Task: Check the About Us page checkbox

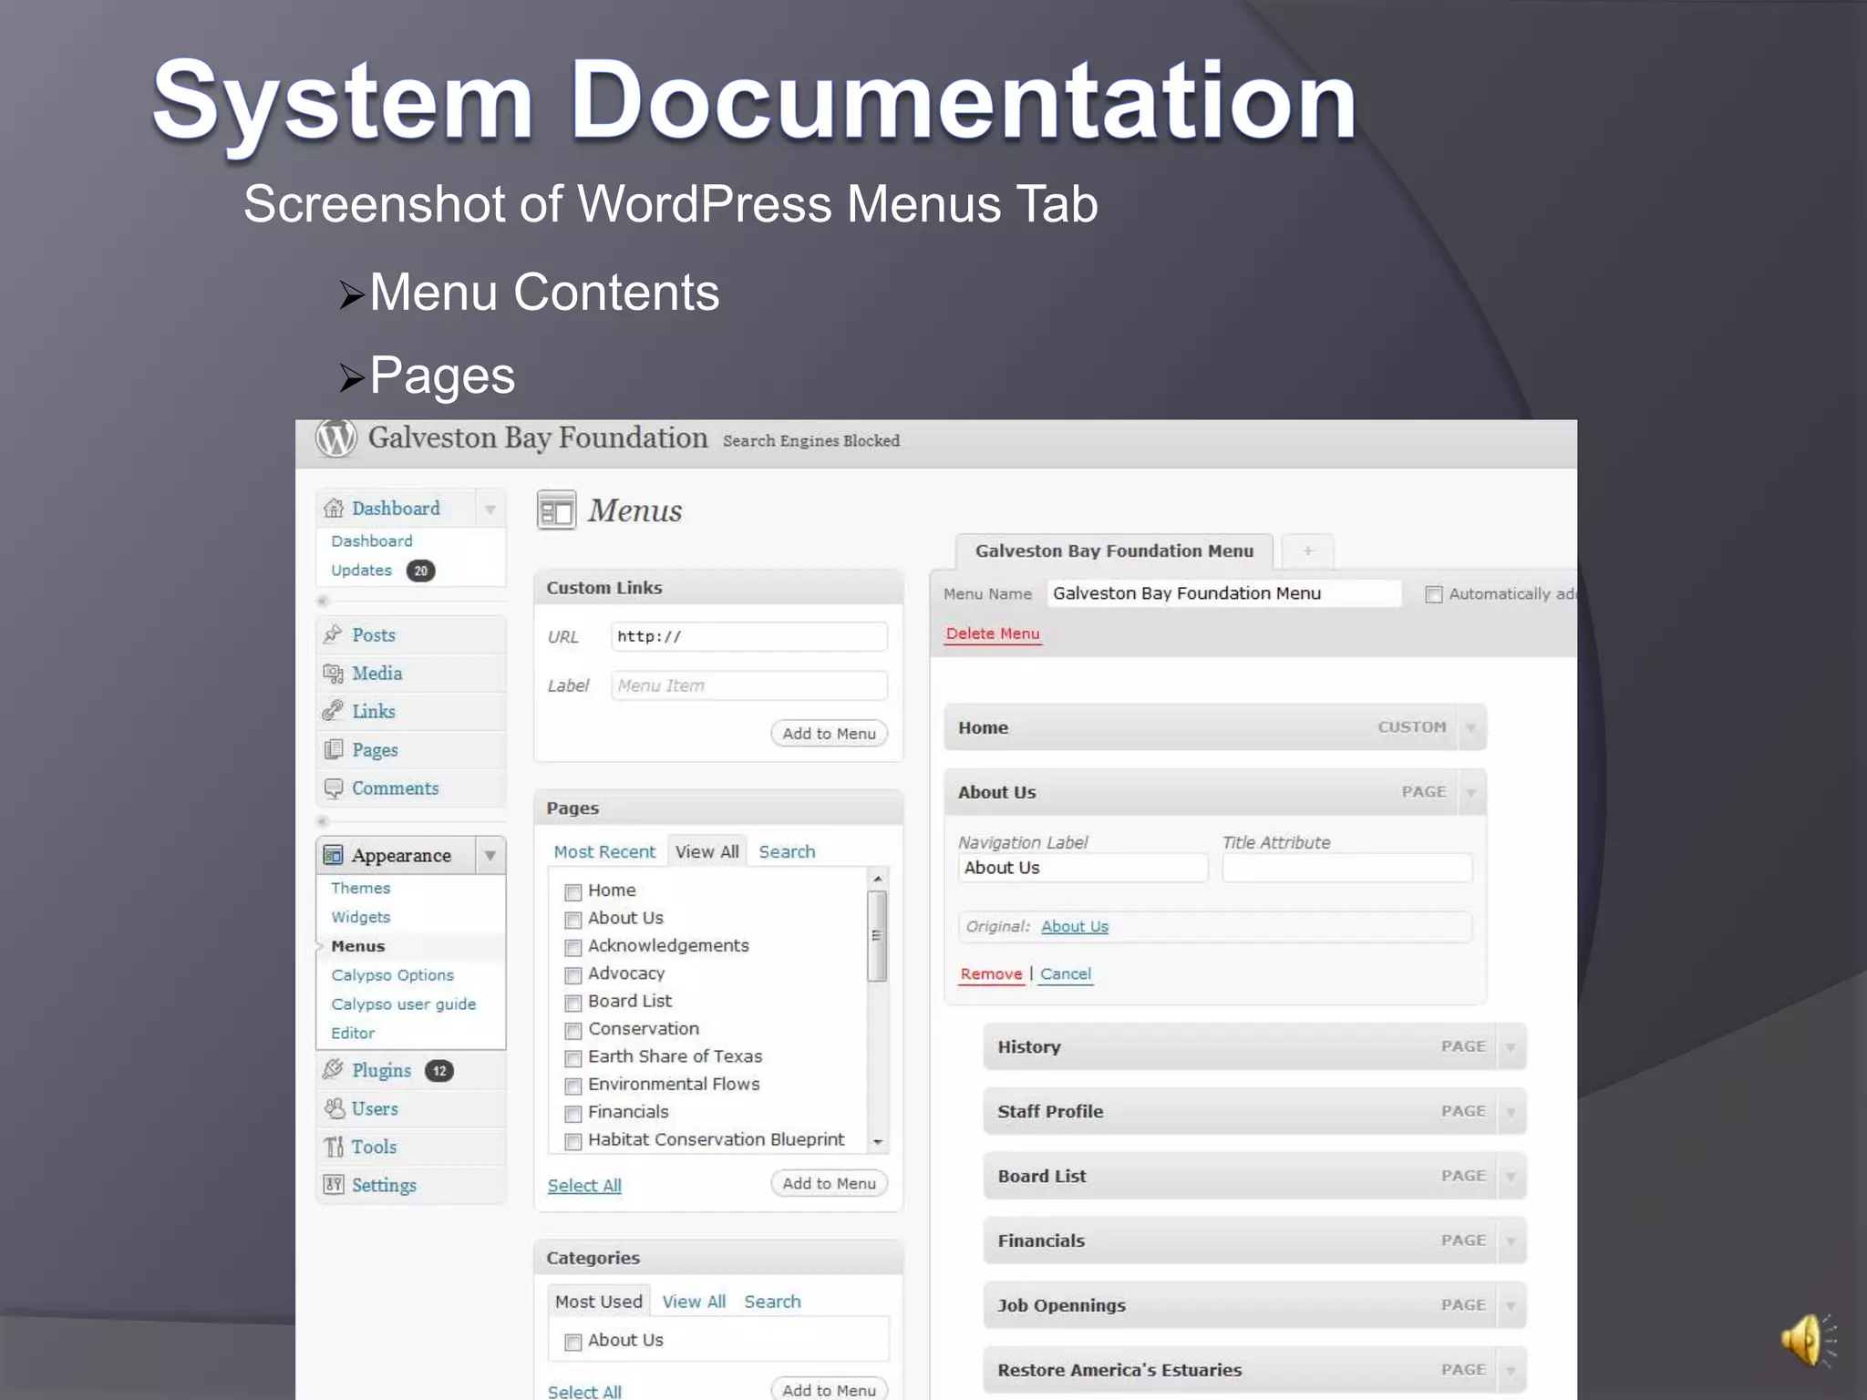Action: (573, 919)
